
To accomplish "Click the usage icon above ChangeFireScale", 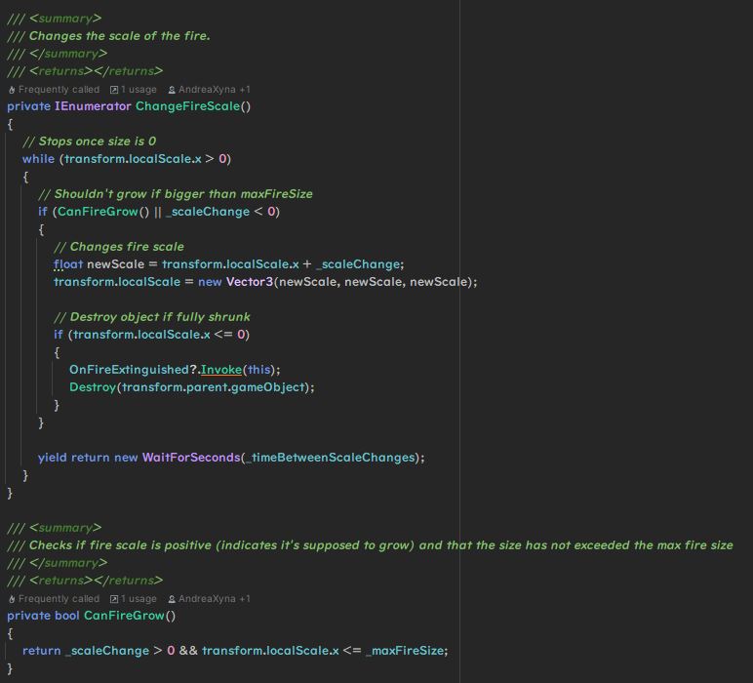I will [x=114, y=89].
